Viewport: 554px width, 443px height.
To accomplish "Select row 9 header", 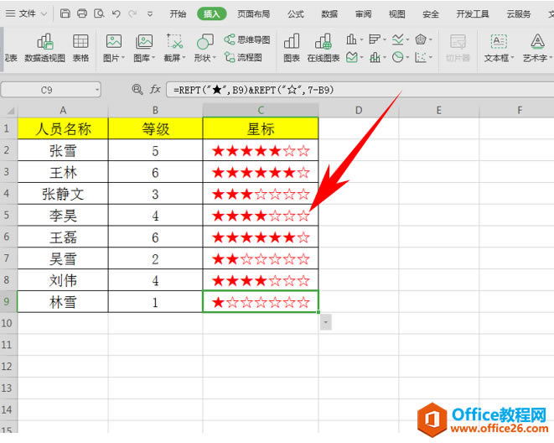I will tap(8, 301).
